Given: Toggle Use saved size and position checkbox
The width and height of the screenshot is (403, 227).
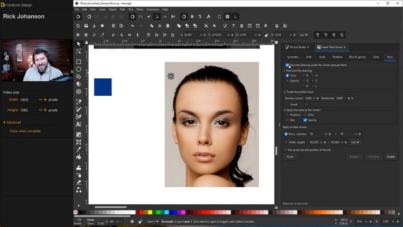Looking at the screenshot, I should coord(285,150).
